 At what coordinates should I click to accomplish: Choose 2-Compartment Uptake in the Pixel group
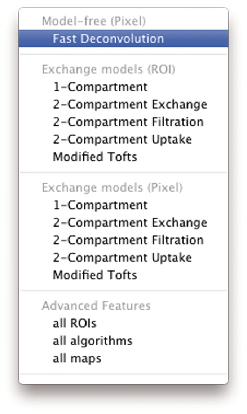pyautogui.click(x=122, y=258)
